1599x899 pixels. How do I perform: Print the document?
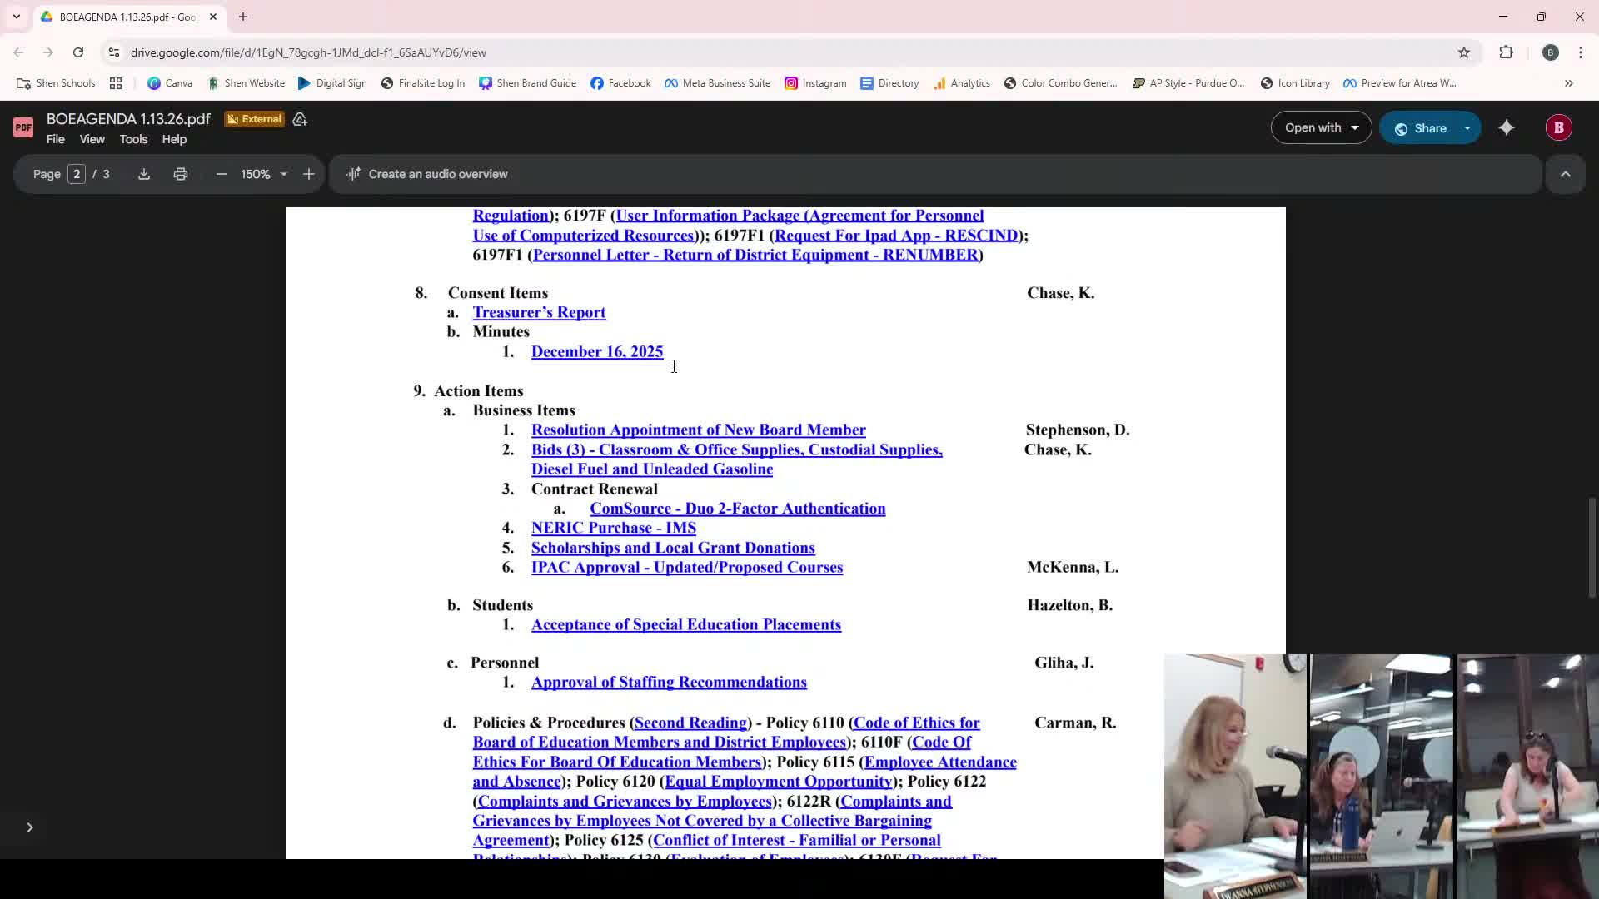(181, 174)
